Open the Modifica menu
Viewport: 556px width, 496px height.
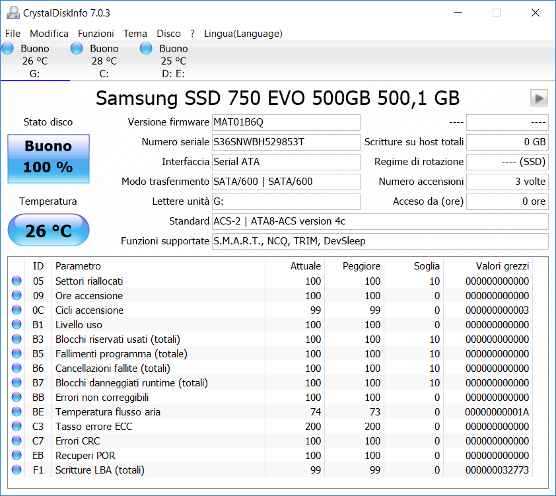49,34
